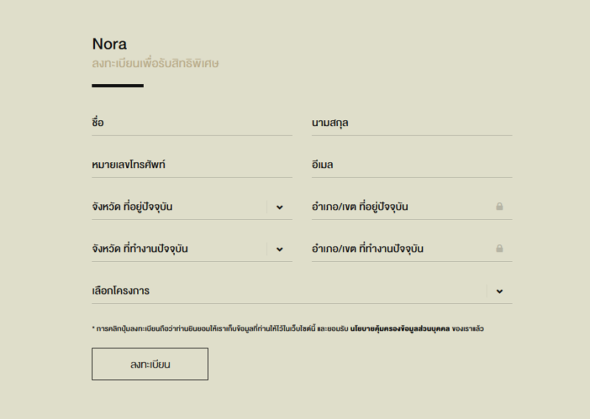This screenshot has width=590, height=419.
Task: Click the lock icon in อำเภอ/เขต ที่ทำงานปัจจุบัน
Action: point(499,249)
